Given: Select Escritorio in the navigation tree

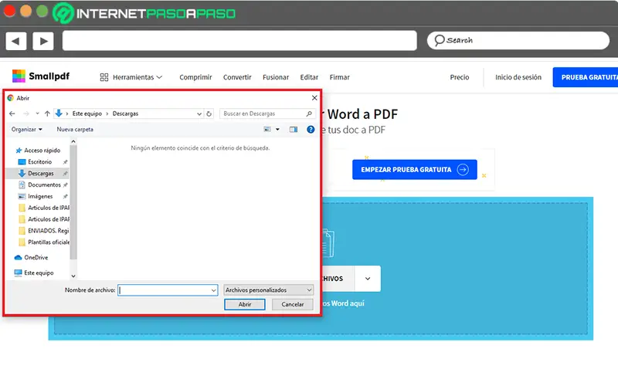Looking at the screenshot, I should 39,161.
